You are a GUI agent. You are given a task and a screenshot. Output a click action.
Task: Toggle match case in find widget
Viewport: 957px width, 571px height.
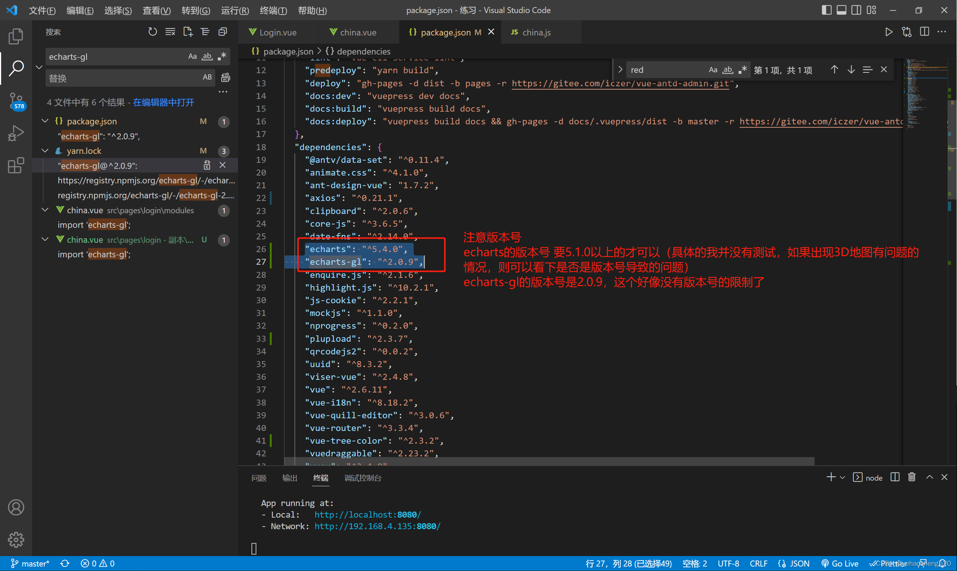pos(713,69)
